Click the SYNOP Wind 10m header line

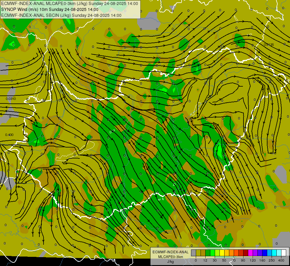pos(49,9)
